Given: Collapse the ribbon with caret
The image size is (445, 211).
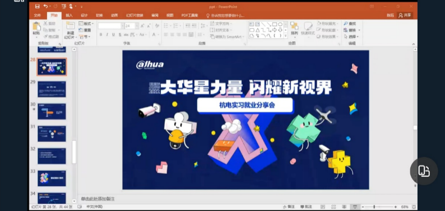Looking at the screenshot, I should [413, 44].
